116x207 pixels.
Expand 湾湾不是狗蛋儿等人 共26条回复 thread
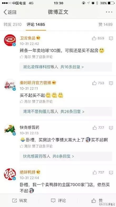(x=66, y=112)
